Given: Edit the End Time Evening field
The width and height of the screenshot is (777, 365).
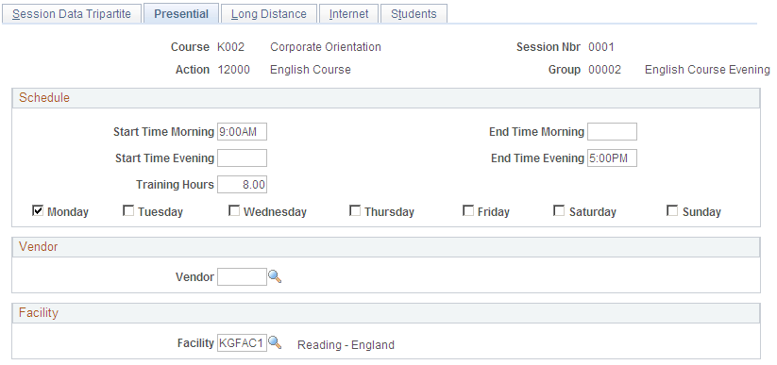Looking at the screenshot, I should (x=612, y=158).
